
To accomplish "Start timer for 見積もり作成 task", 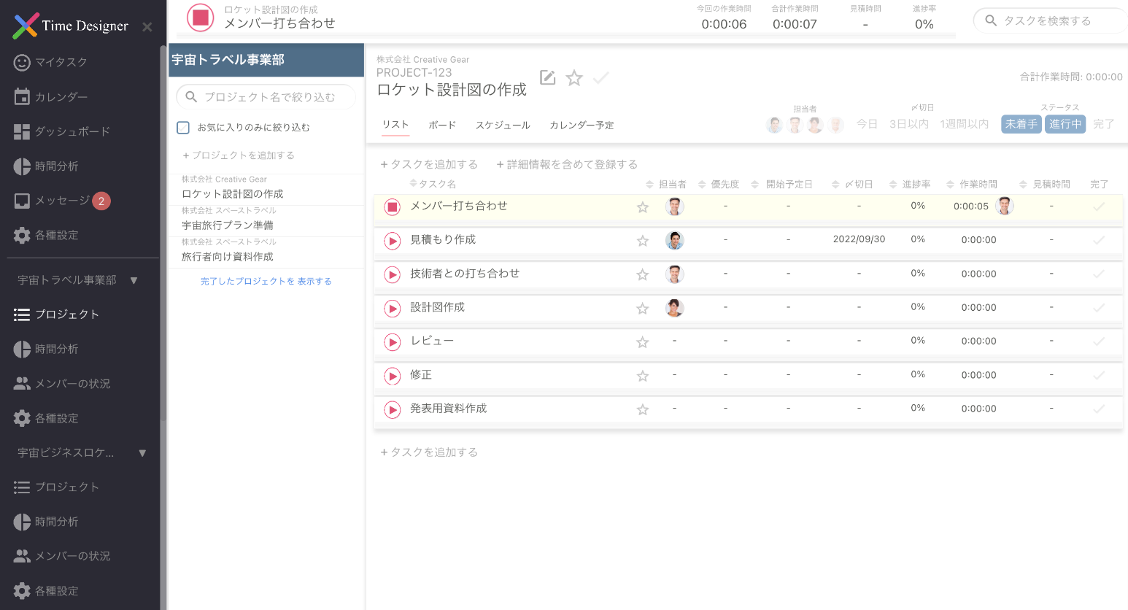I will pyautogui.click(x=393, y=241).
